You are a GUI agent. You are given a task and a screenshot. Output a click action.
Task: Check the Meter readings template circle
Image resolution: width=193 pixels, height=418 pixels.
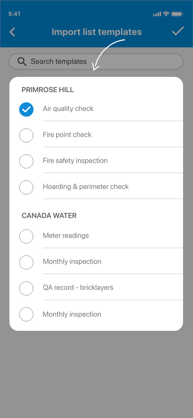tap(26, 236)
